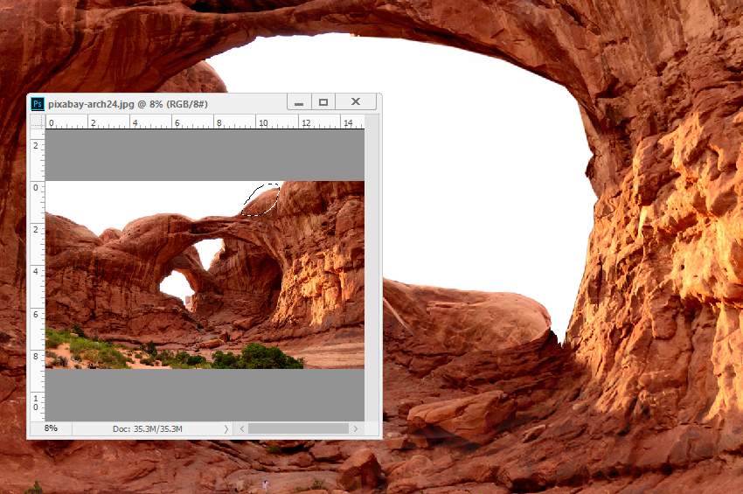The width and height of the screenshot is (743, 494).
Task: Close the pixabay-arch24.jpg document window
Action: point(356,102)
